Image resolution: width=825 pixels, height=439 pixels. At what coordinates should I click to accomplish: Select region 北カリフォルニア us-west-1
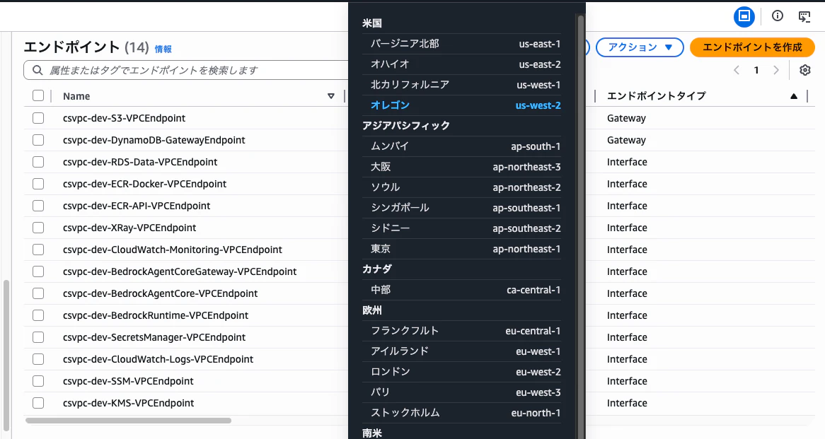pyautogui.click(x=461, y=85)
